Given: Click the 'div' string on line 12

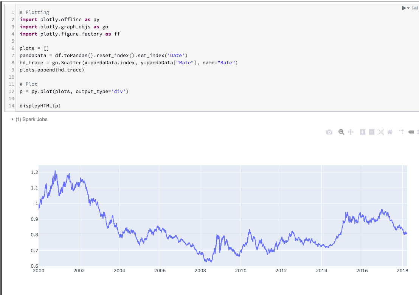Looking at the screenshot, I should [118, 92].
